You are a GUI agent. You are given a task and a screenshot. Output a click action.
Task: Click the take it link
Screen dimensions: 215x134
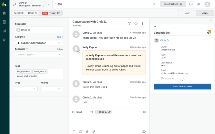point(60,37)
